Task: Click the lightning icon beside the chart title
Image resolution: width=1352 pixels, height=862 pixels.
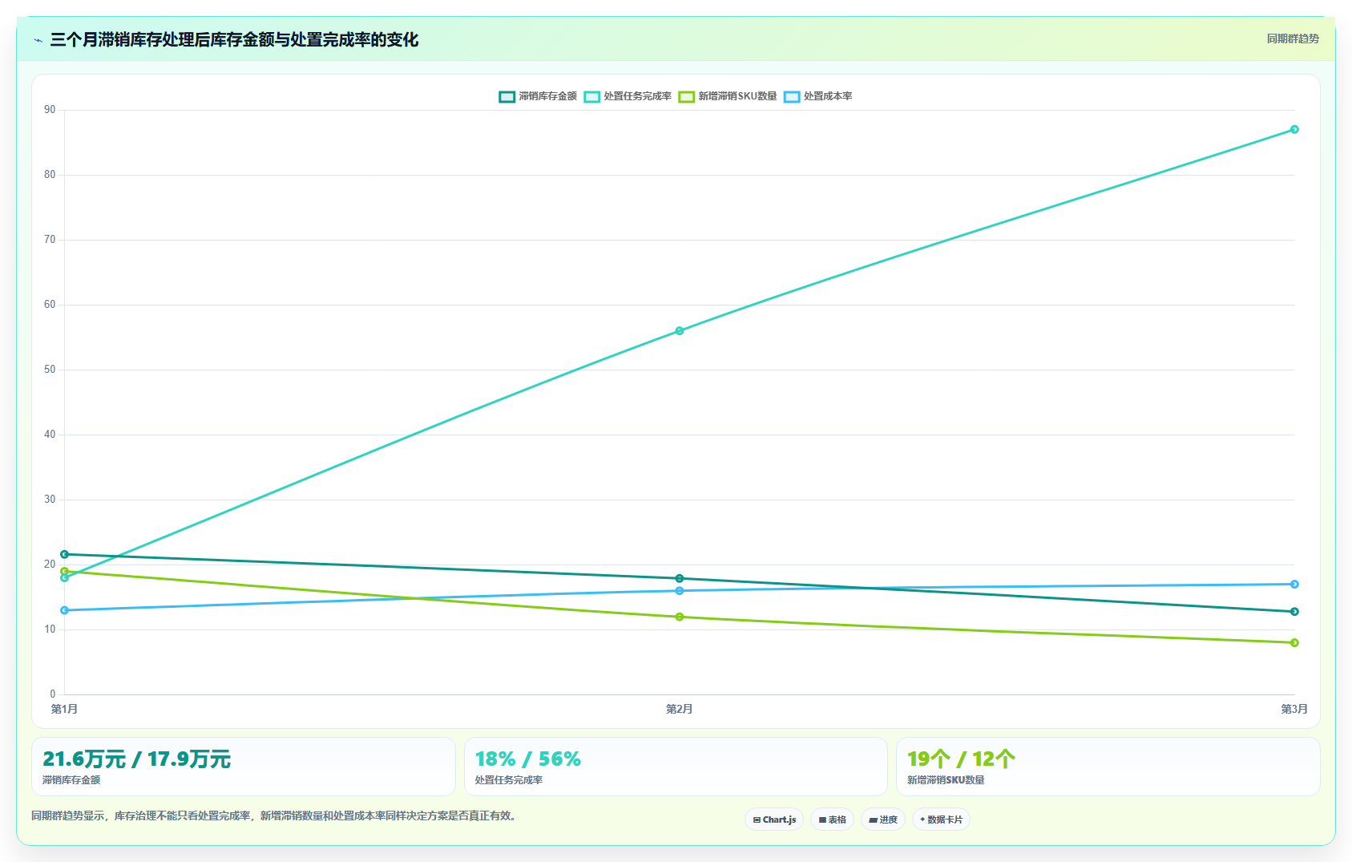Action: [38, 40]
